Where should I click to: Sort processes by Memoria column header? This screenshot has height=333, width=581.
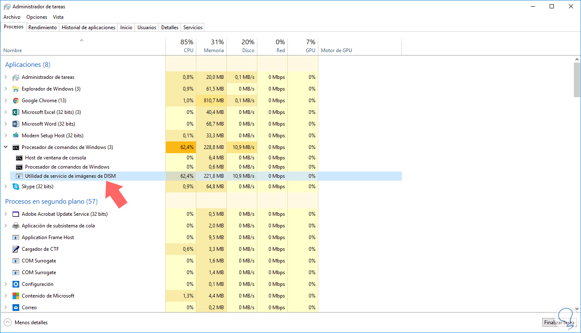(x=211, y=46)
